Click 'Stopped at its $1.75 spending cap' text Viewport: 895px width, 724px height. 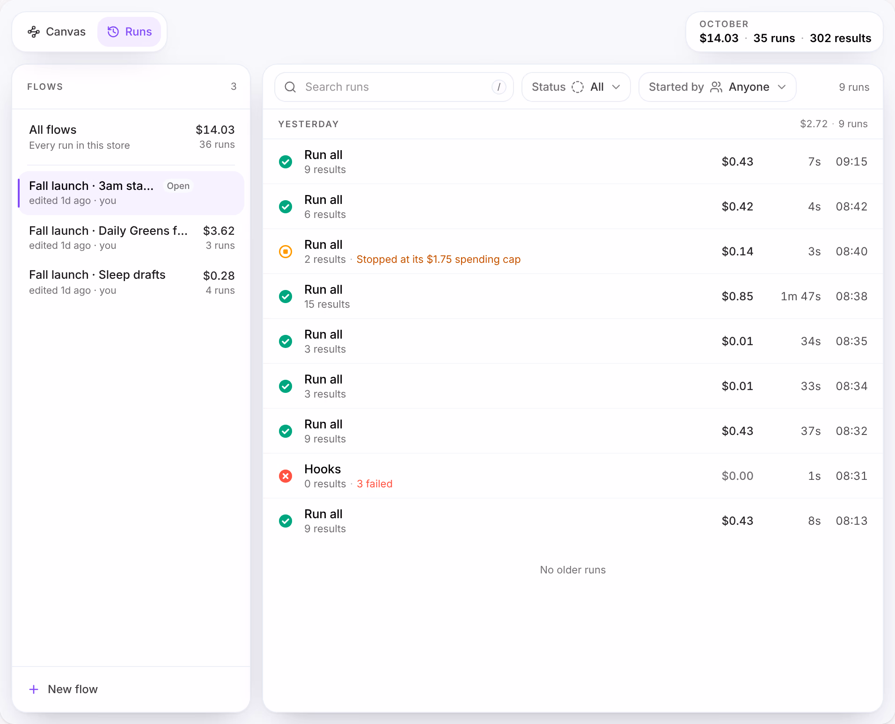point(439,260)
